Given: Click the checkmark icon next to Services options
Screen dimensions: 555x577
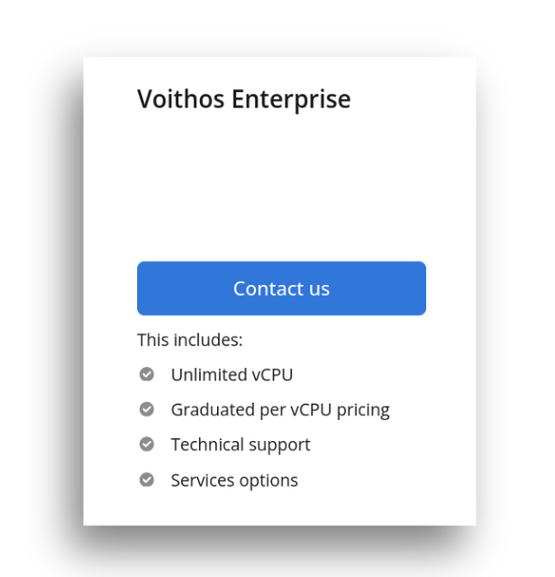Looking at the screenshot, I should [147, 480].
